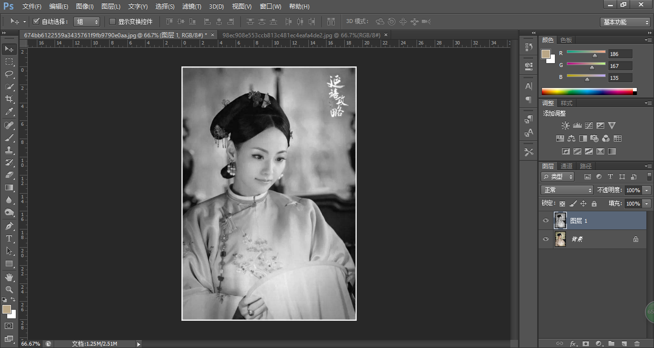The width and height of the screenshot is (654, 348).
Task: Add a Channel Mixer adjustment
Action: (x=606, y=139)
